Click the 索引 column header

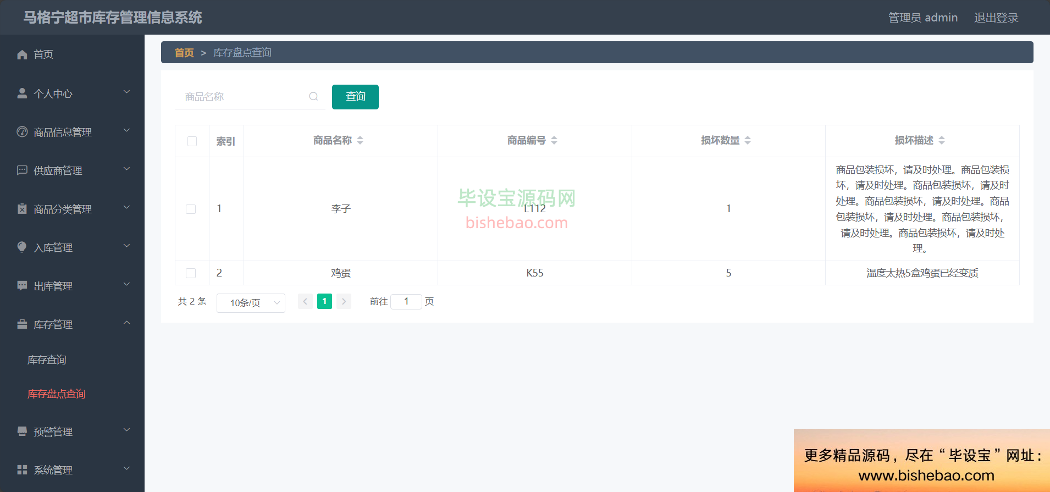point(225,141)
